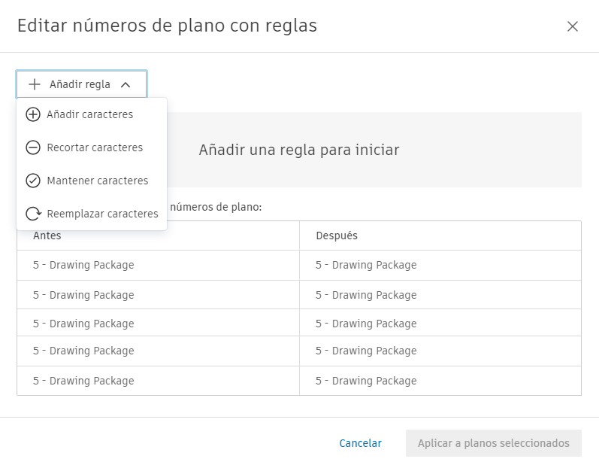Choose Añadir caracteres from the menu
The height and width of the screenshot is (468, 599).
(89, 114)
